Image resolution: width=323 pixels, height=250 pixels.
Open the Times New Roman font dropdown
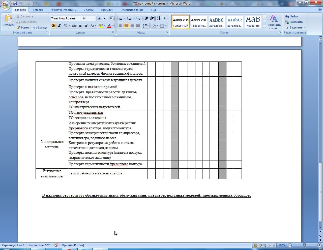[x=80, y=18]
